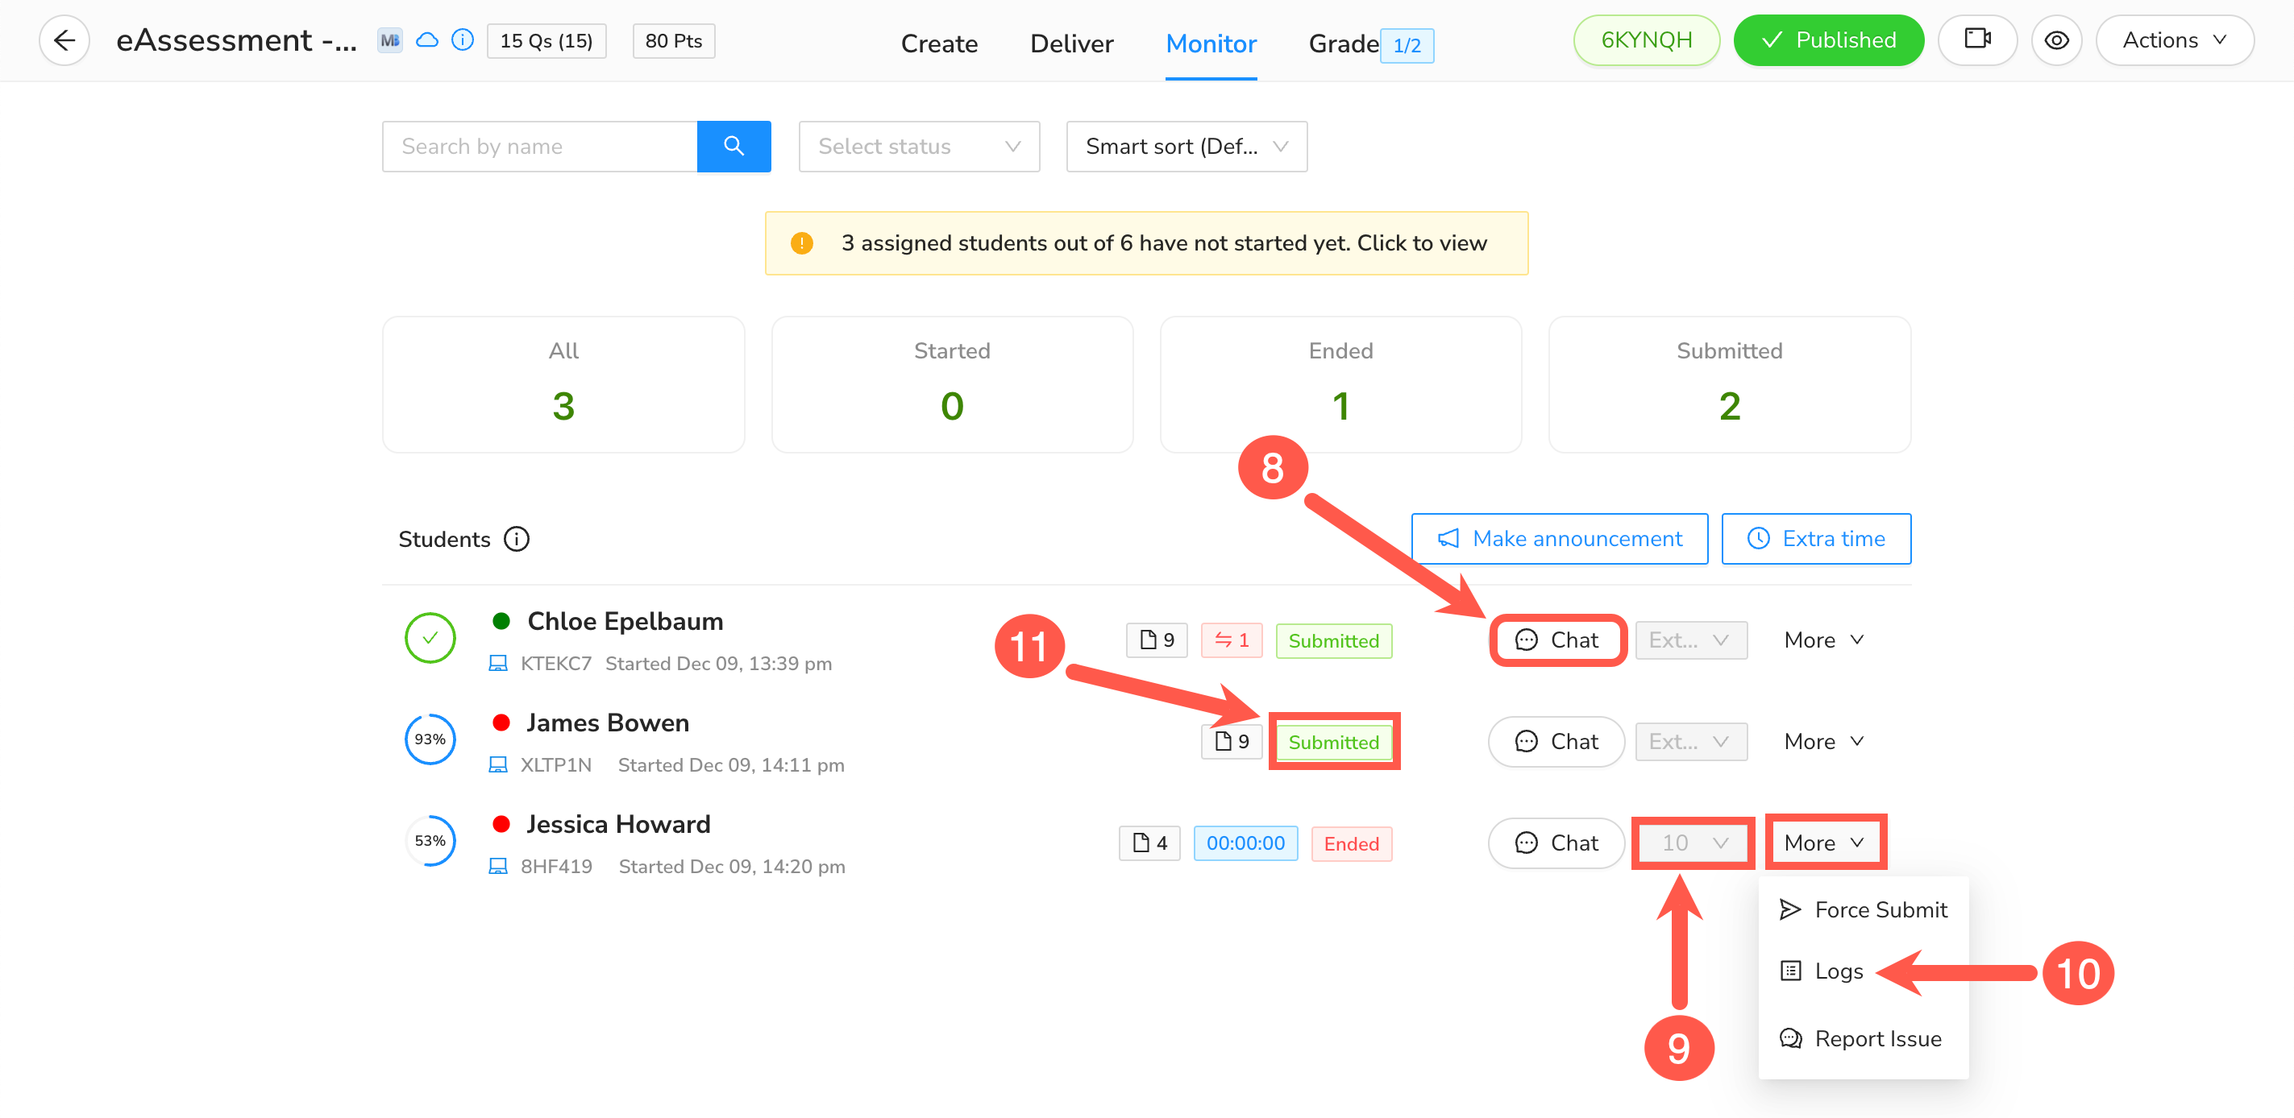
Task: Open the MB badge icon near title
Action: [389, 40]
